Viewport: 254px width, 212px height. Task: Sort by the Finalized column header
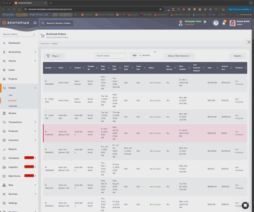coord(240,68)
